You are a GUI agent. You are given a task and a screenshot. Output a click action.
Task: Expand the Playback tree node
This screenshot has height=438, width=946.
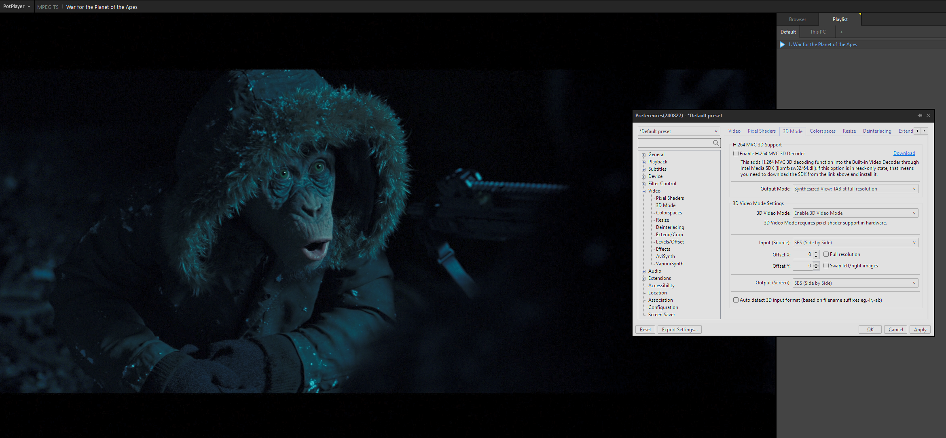643,162
